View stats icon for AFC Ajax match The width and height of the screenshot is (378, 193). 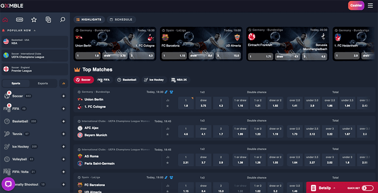pyautogui.click(x=167, y=129)
